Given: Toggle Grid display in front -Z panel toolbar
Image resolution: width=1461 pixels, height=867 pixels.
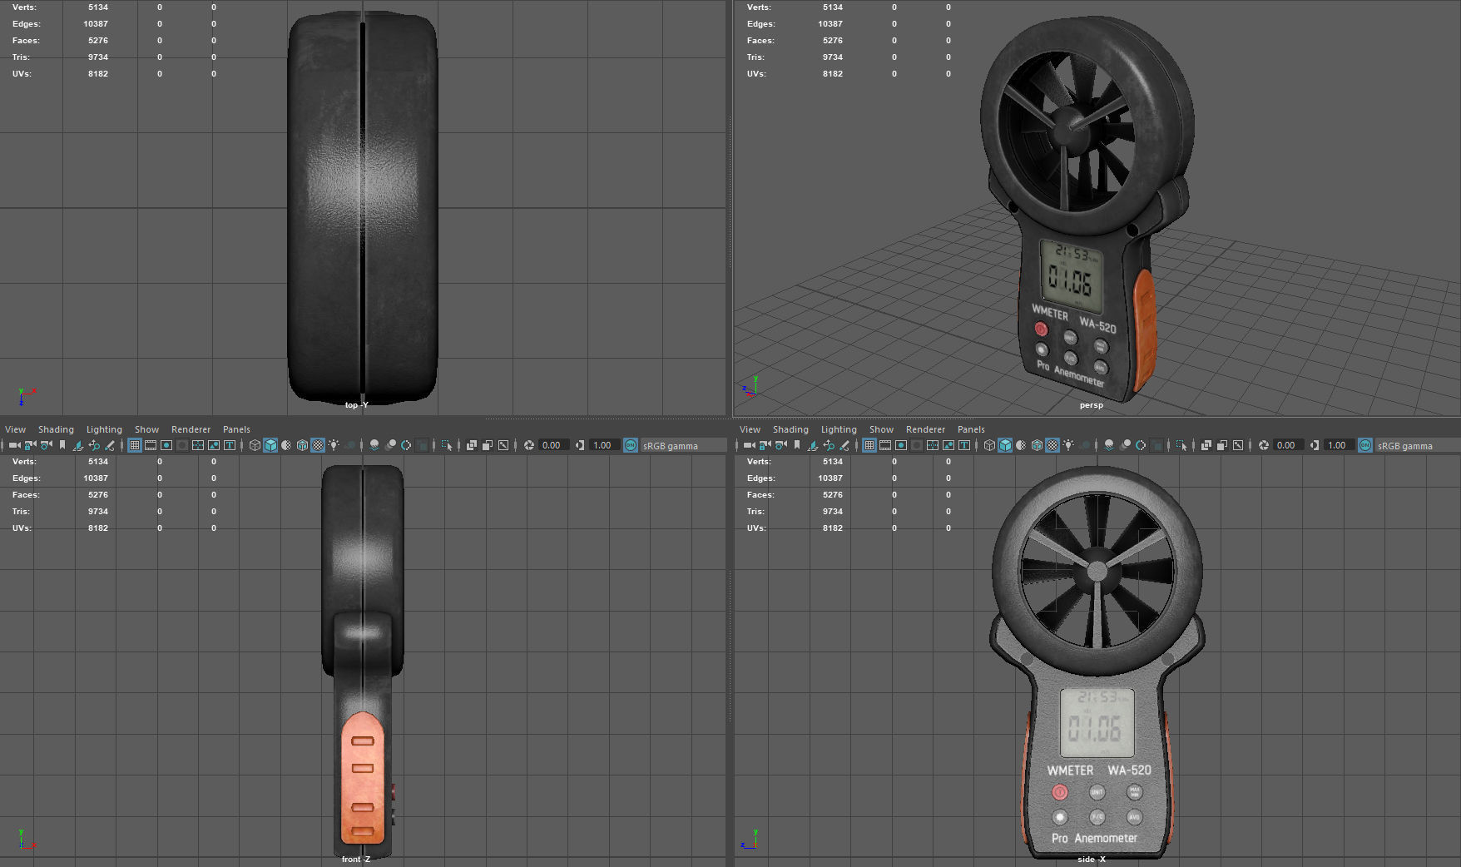Looking at the screenshot, I should click(135, 445).
